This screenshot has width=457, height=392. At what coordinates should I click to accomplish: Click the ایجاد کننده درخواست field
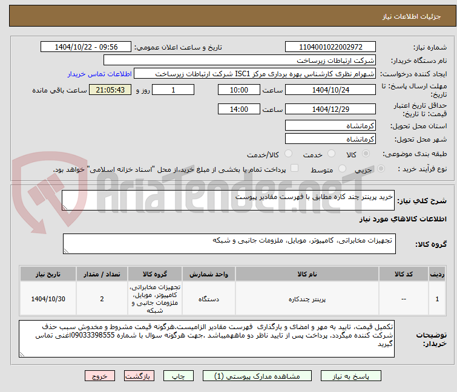(255, 74)
